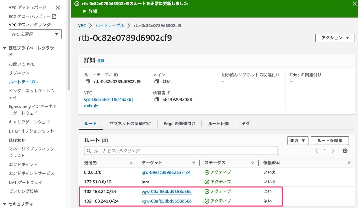This screenshot has height=208, width=358.
Task: Close the VPC dashboard sidebar with X
Action: pos(58,7)
